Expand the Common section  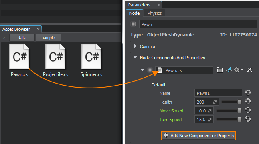click(x=135, y=46)
